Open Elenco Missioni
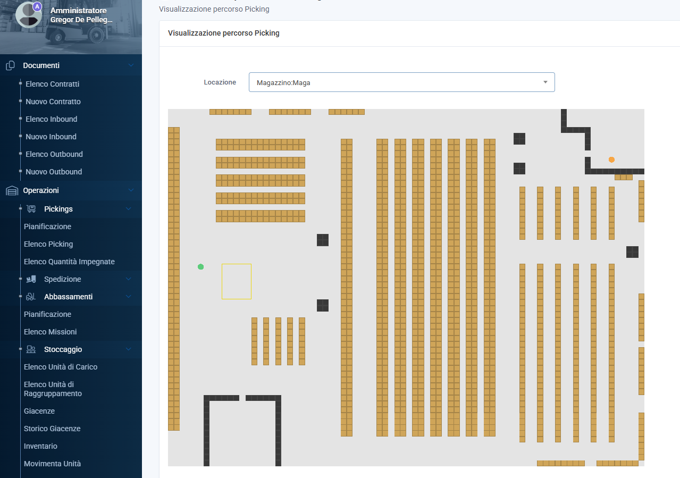This screenshot has width=680, height=478. [51, 332]
